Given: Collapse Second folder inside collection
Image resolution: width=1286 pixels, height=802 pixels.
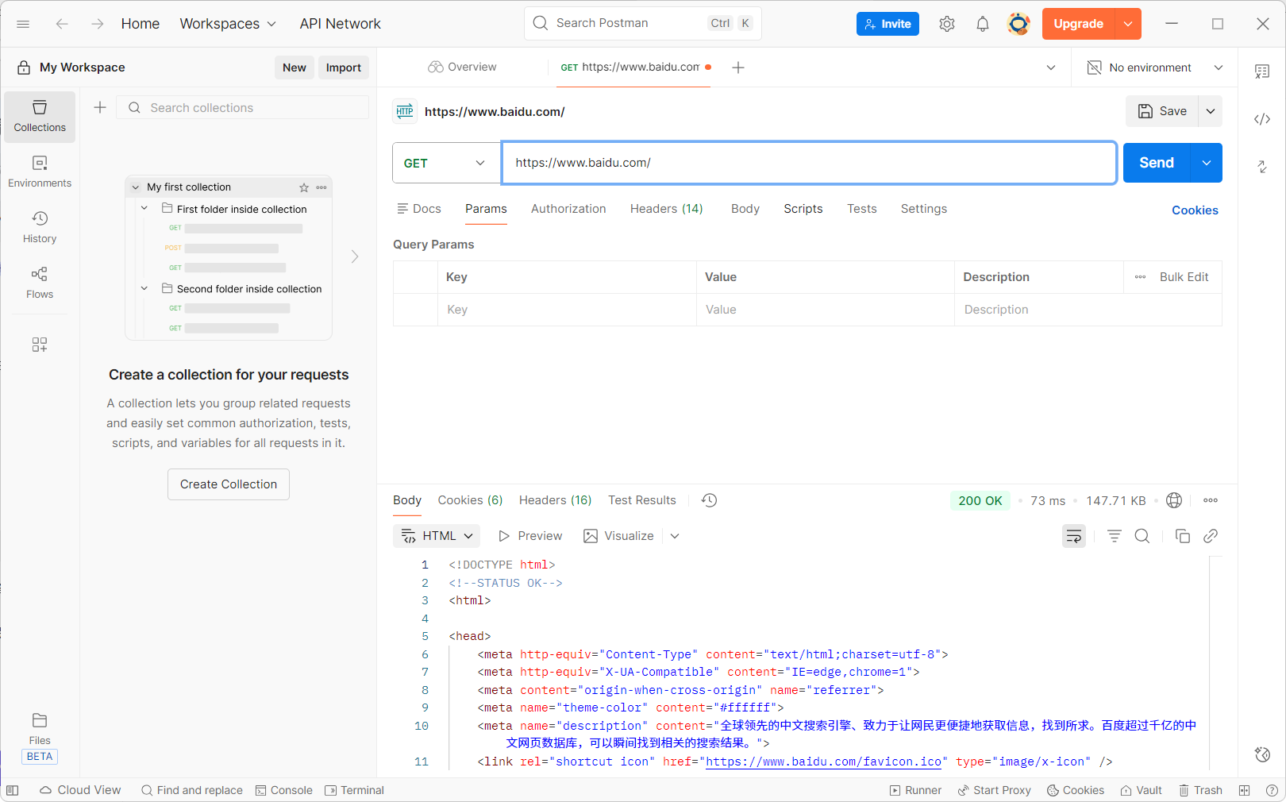Looking at the screenshot, I should [144, 288].
